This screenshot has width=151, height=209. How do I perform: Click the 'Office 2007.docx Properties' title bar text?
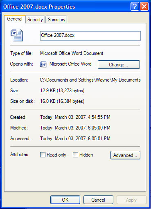(39, 7)
